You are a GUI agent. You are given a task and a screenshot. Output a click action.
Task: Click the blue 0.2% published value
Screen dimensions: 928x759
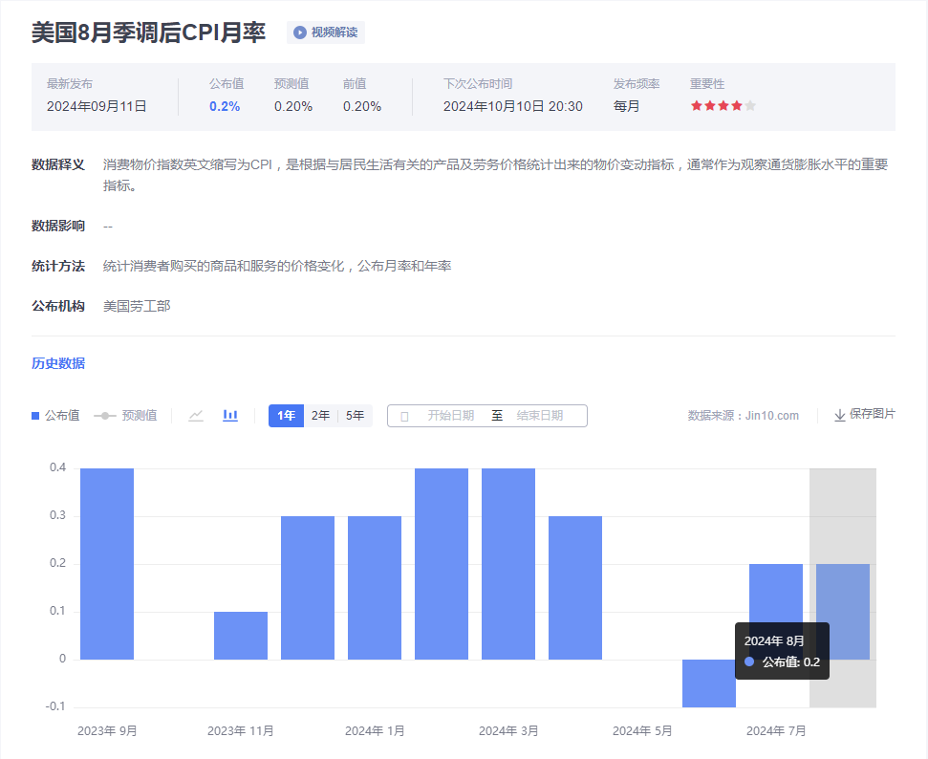[225, 106]
